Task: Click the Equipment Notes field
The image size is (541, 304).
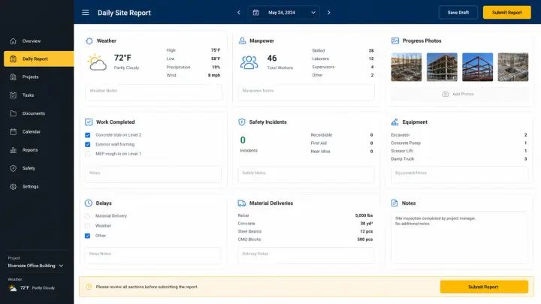Action: coord(459,174)
